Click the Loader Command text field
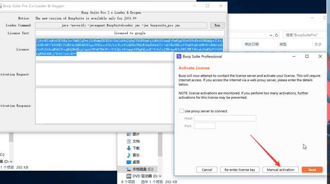Screen dimensions: 330x184 coord(121,25)
